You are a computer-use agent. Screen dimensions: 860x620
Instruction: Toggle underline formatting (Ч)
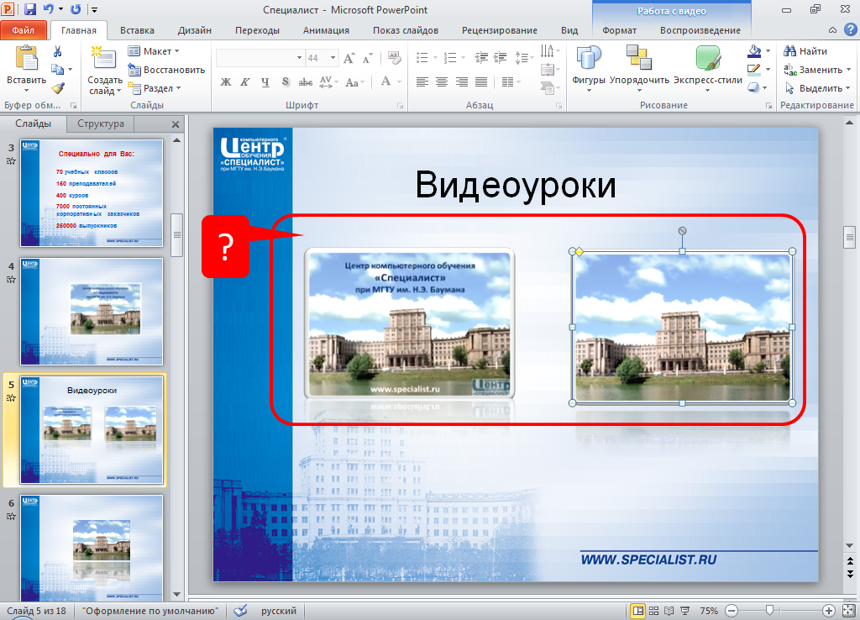pos(265,81)
